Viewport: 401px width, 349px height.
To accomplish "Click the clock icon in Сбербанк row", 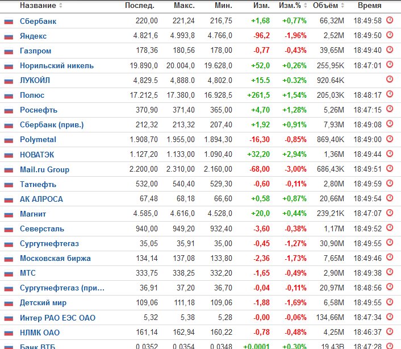I will 390,20.
